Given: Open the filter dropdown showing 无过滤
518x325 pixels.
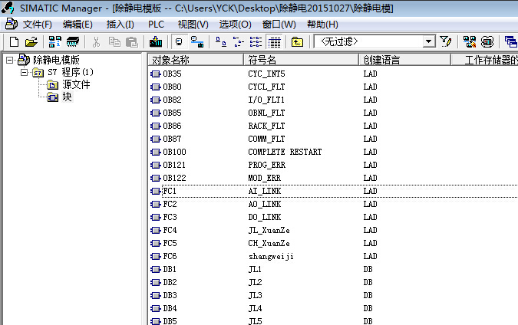Looking at the screenshot, I should coord(428,41).
